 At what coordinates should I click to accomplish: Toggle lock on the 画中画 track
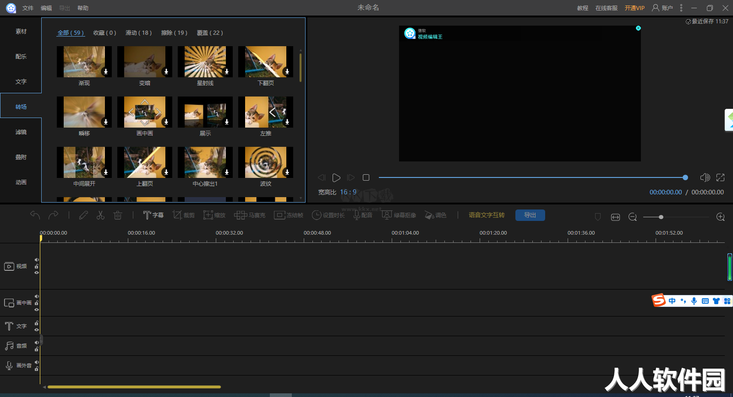point(37,303)
